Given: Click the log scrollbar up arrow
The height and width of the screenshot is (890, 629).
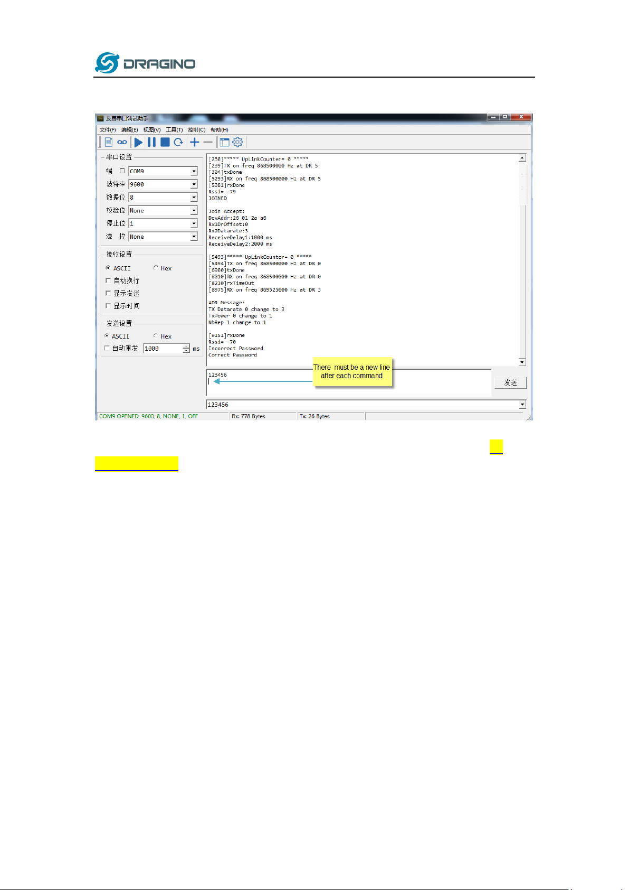Looking at the screenshot, I should click(522, 157).
